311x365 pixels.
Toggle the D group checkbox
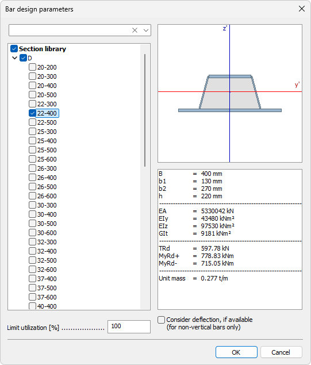[x=23, y=58]
